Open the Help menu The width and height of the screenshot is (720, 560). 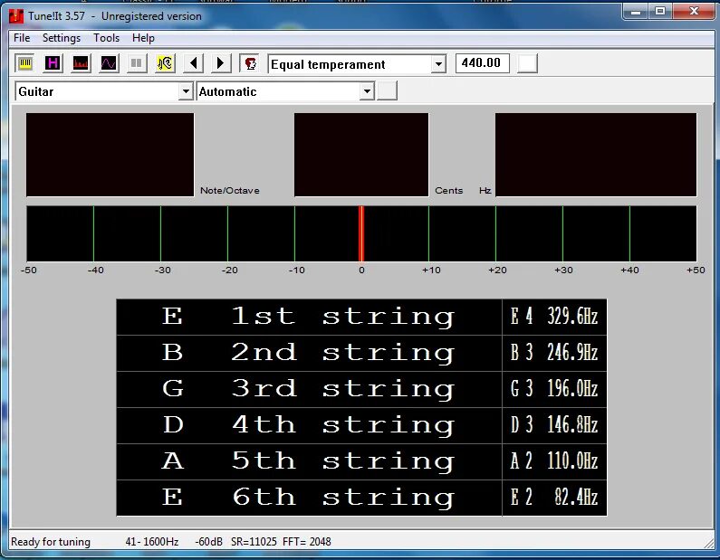143,38
